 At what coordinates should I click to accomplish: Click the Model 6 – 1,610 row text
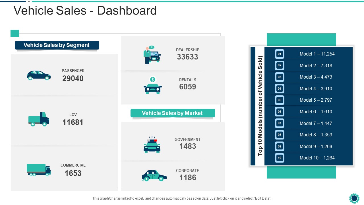click(316, 112)
